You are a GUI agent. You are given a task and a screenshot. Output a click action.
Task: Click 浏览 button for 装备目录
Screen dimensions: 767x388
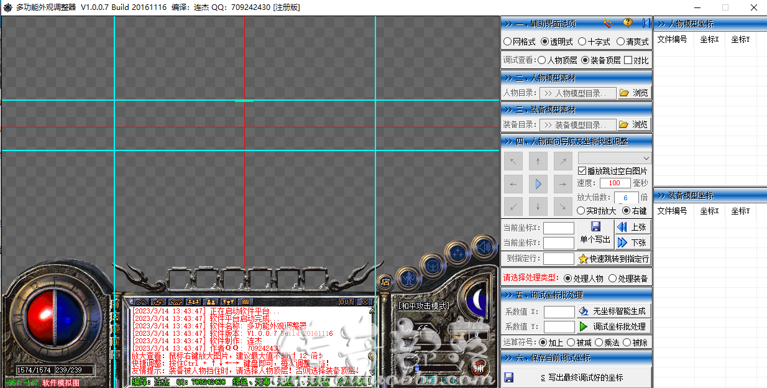click(x=635, y=124)
